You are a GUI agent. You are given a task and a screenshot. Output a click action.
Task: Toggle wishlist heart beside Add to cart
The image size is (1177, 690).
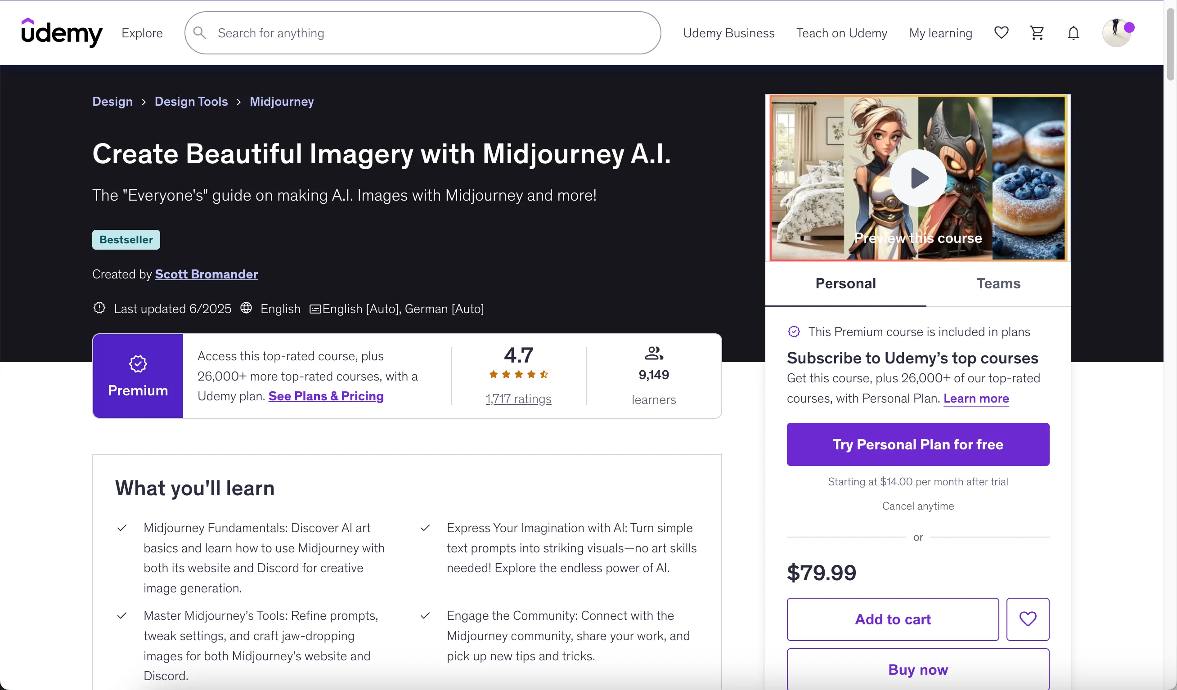1028,619
